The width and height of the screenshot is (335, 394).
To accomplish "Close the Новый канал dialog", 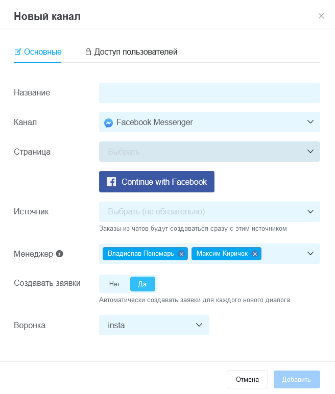I will pos(321,16).
